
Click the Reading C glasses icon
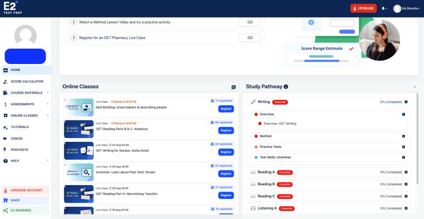253,196
